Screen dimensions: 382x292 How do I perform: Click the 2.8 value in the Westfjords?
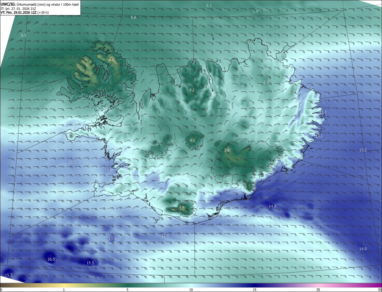(x=112, y=59)
